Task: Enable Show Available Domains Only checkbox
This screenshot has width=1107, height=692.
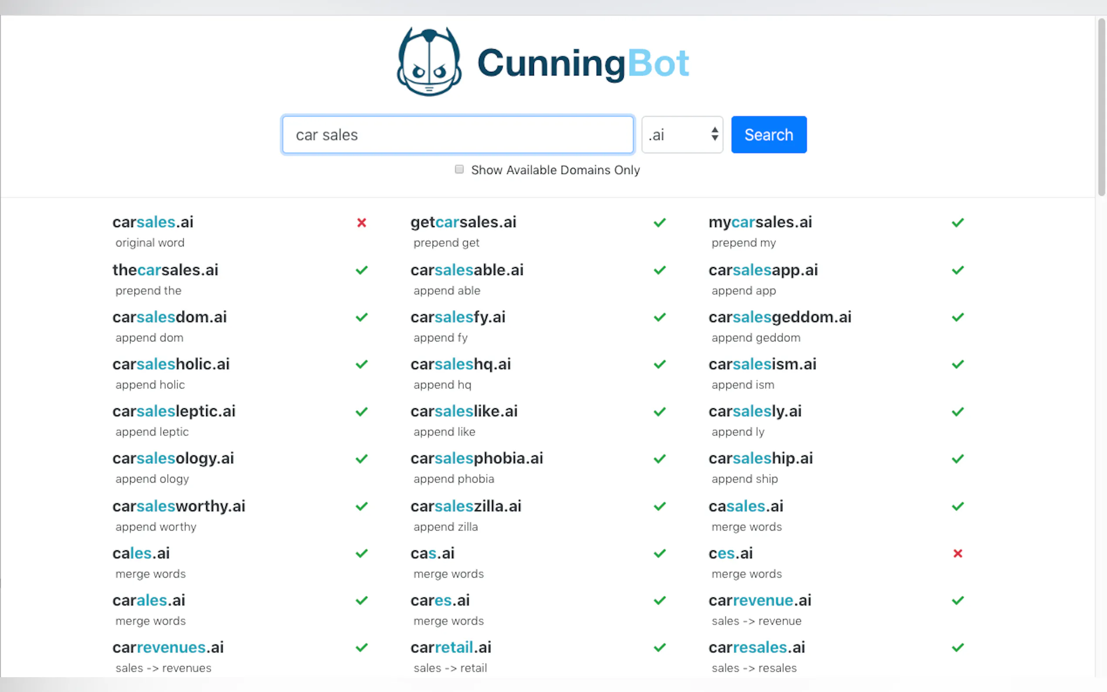Action: point(459,170)
